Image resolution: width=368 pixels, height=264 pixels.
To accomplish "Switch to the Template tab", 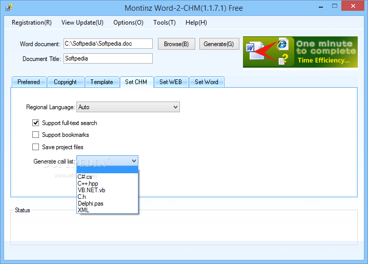I will 102,82.
